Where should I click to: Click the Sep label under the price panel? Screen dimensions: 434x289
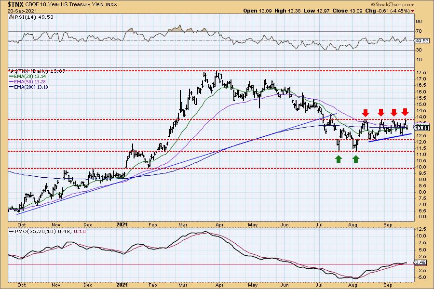(388, 225)
